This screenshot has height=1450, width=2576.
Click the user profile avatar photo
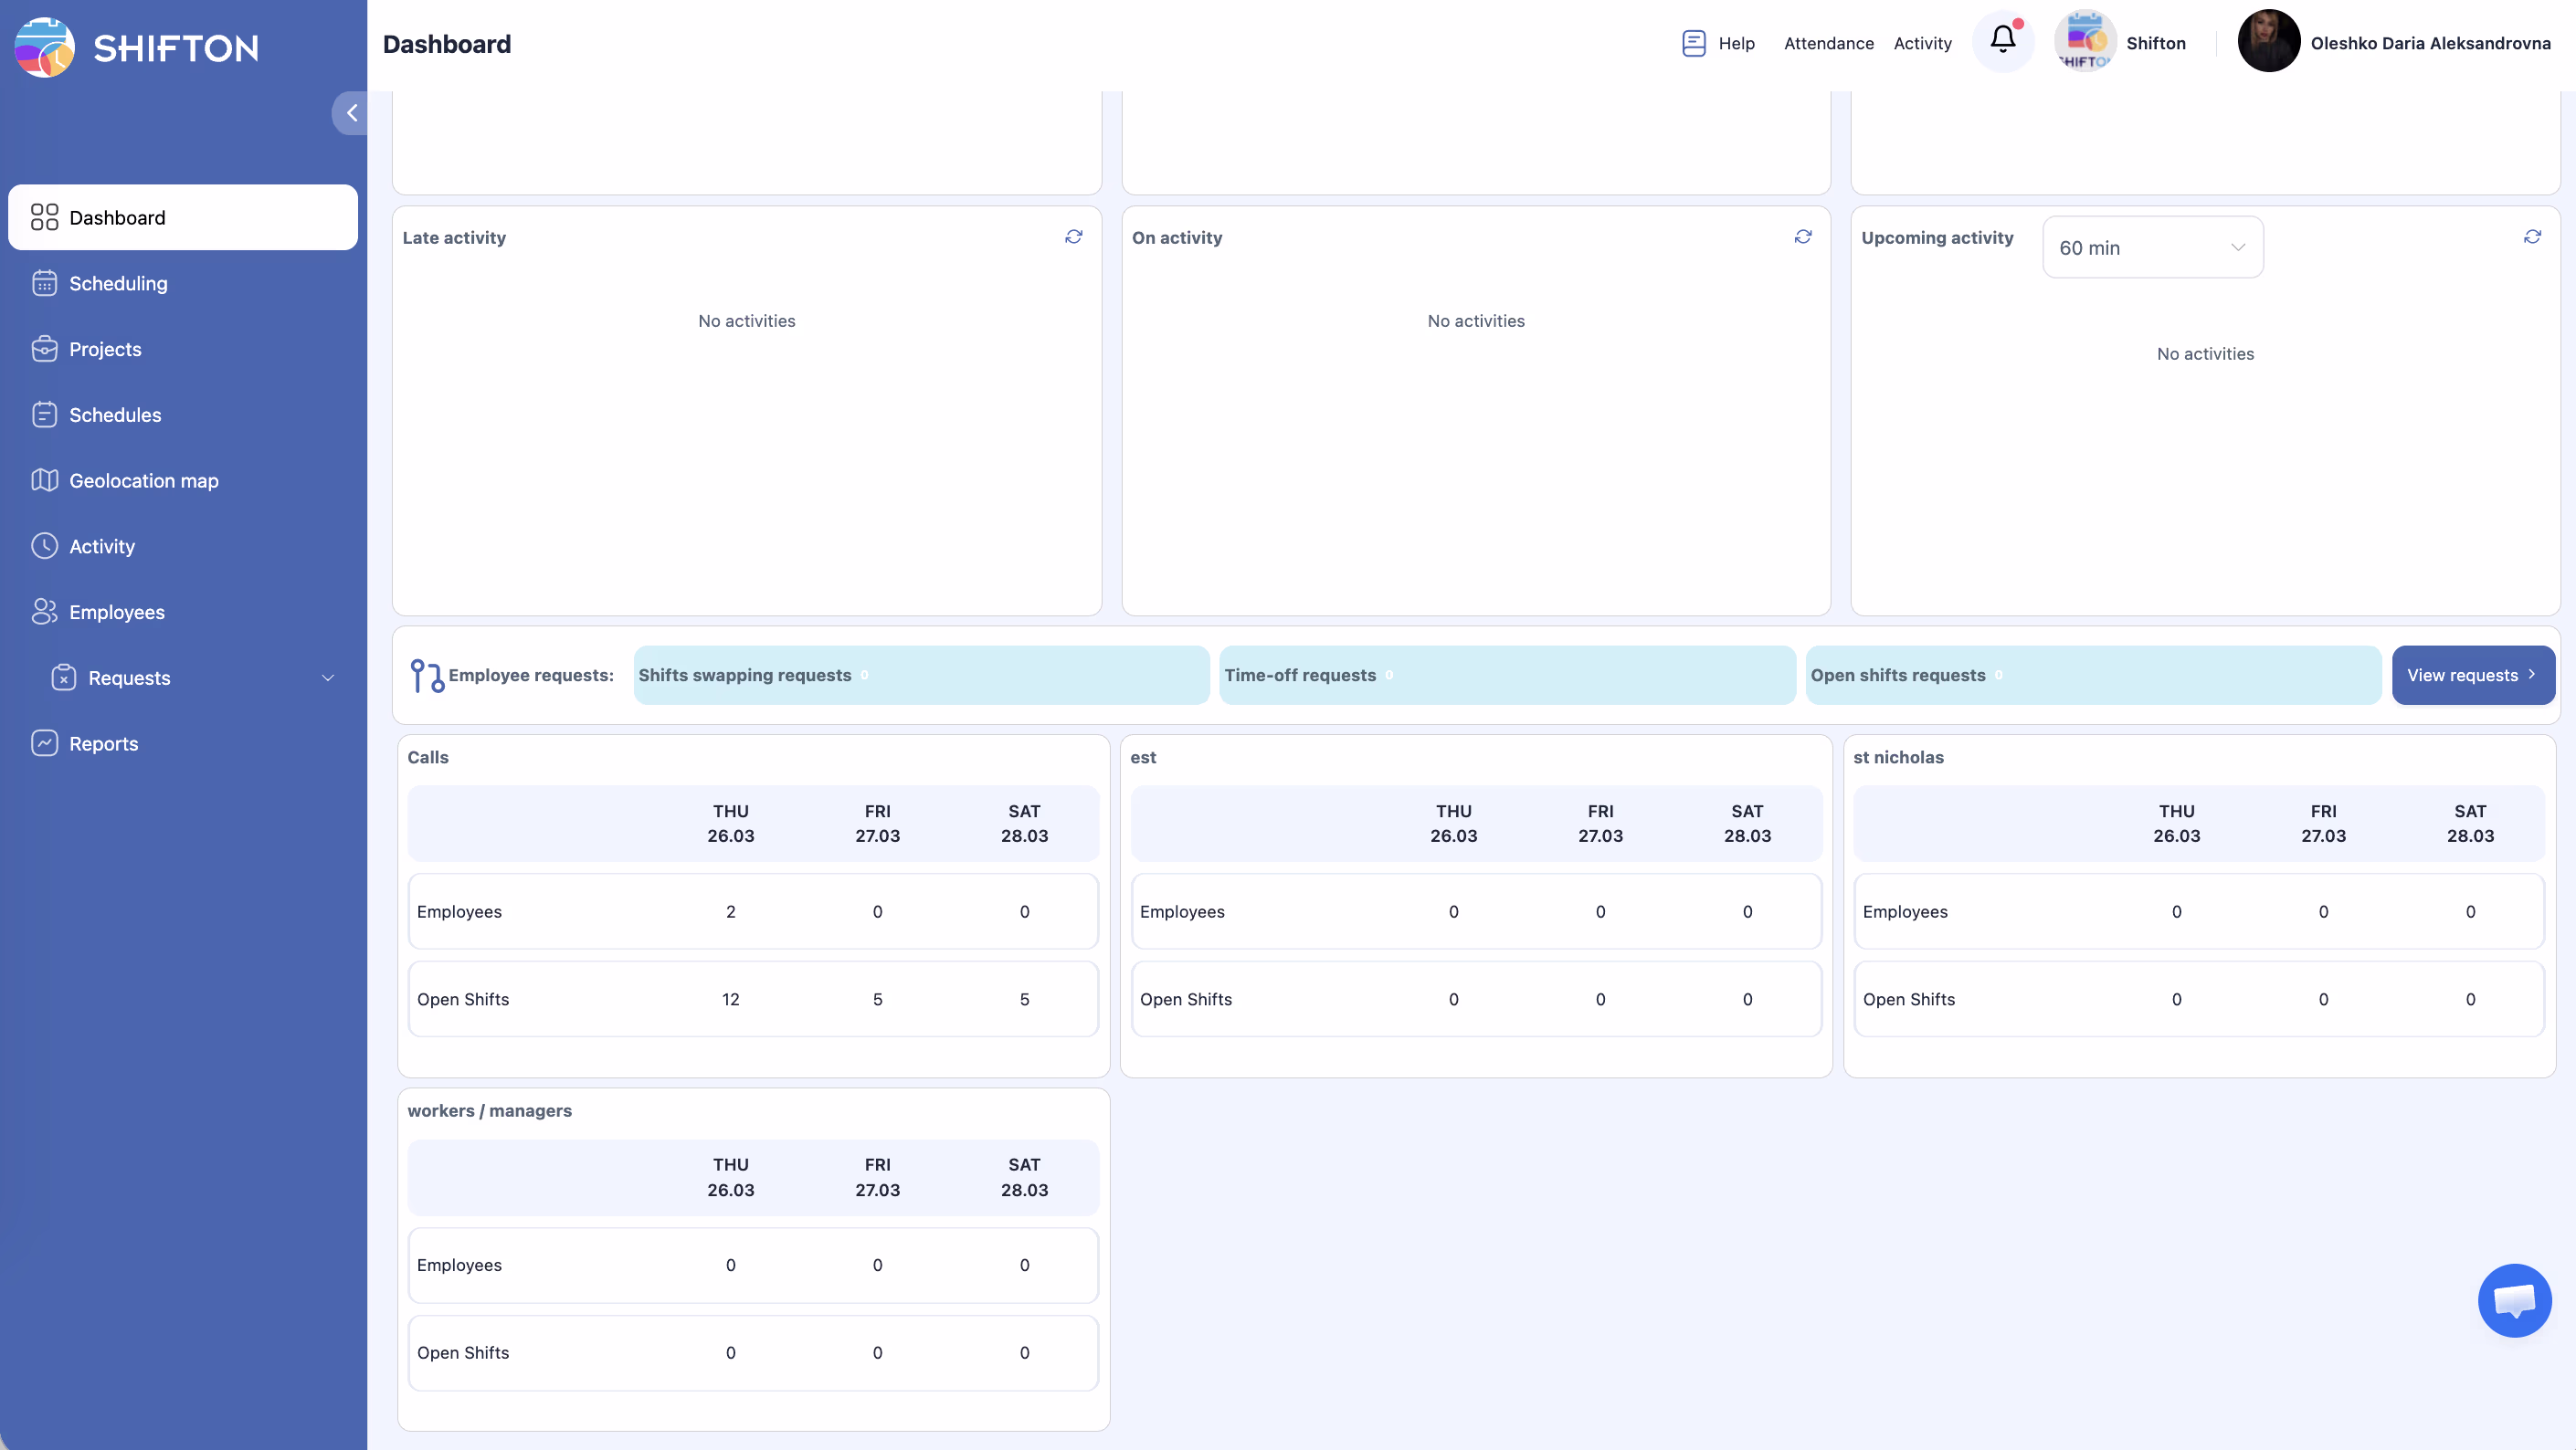(x=2268, y=42)
